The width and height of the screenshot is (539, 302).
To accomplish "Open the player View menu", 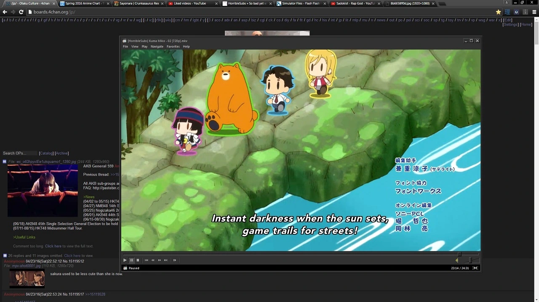I will [x=135, y=47].
